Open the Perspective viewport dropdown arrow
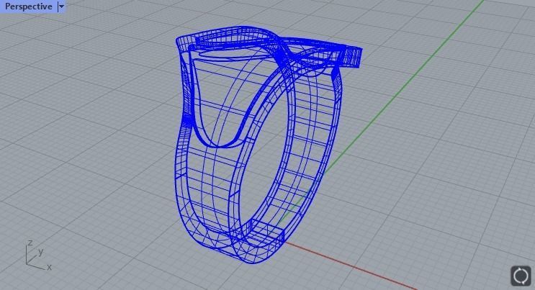 click(61, 6)
